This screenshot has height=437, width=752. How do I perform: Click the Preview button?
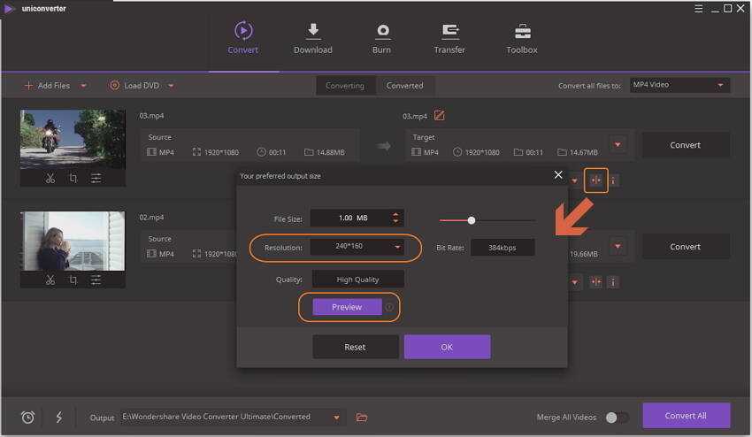[x=347, y=307]
